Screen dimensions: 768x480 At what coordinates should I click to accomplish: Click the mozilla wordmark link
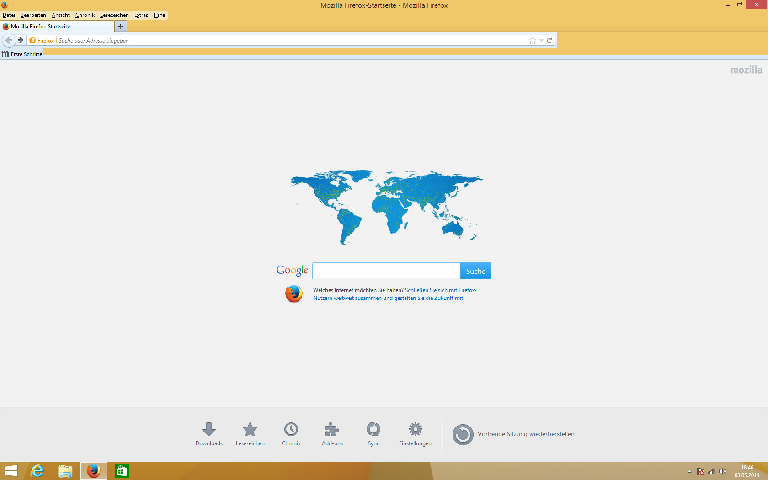tap(747, 70)
